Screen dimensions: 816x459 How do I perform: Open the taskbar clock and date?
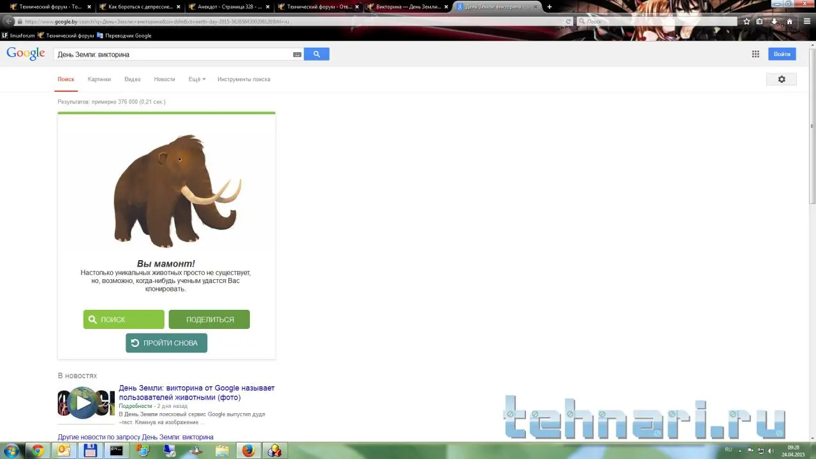point(793,451)
